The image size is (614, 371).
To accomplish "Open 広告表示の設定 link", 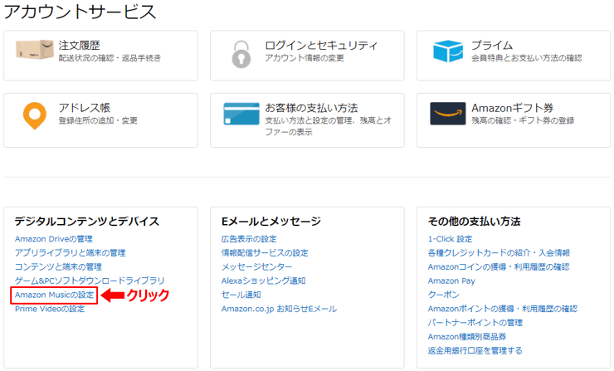I will [x=249, y=239].
